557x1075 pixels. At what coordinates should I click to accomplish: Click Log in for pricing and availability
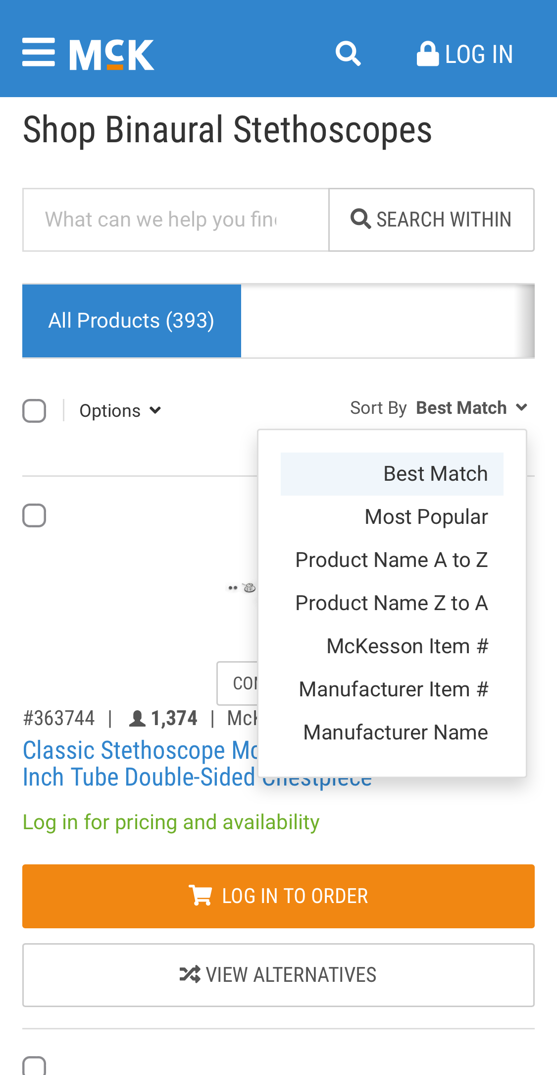tap(171, 822)
